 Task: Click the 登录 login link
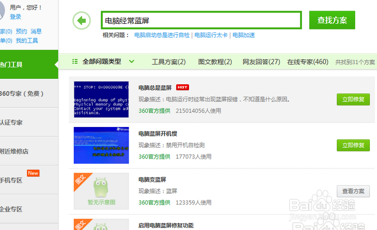click(15, 17)
